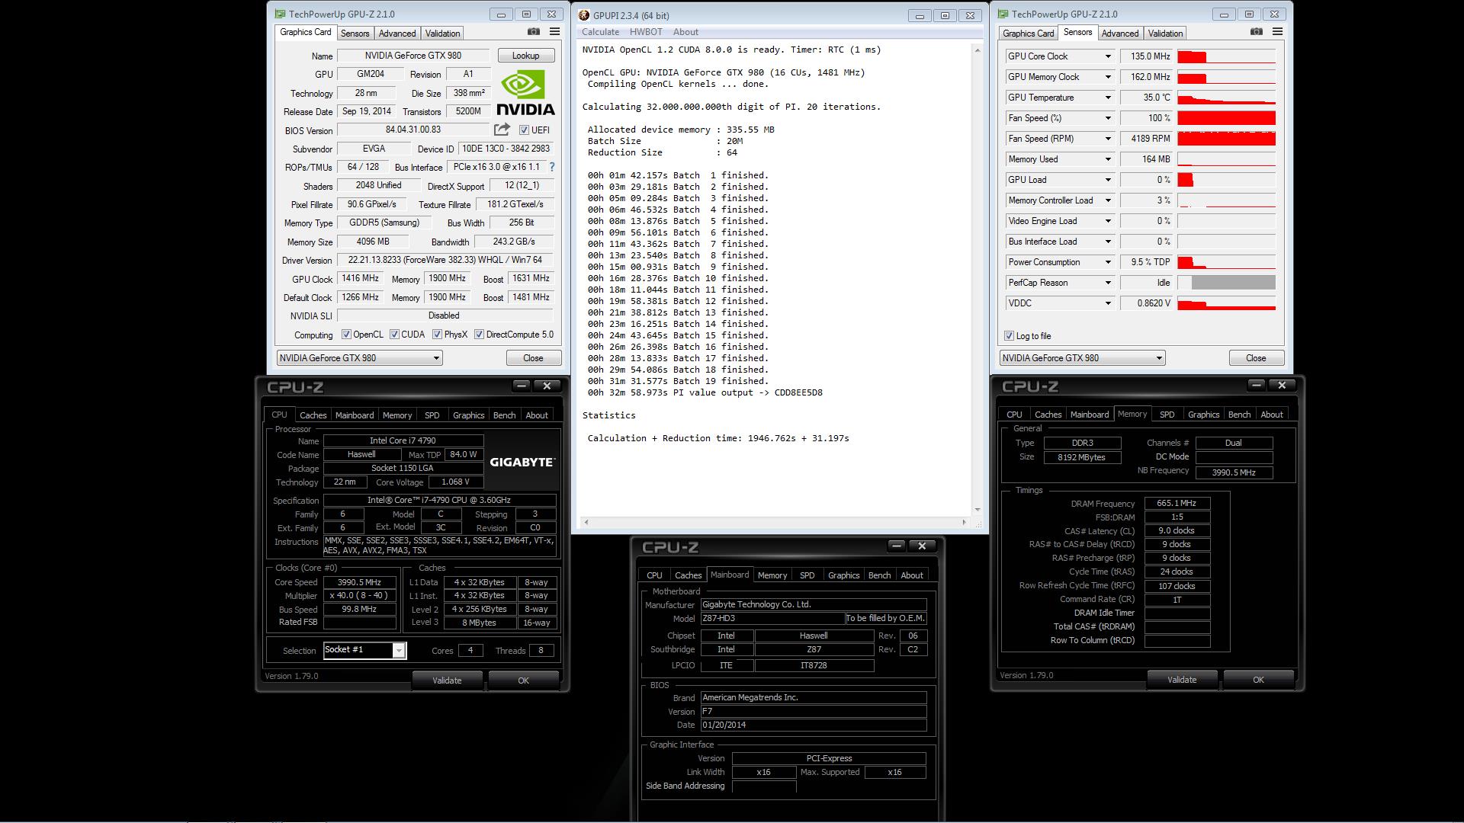Open GPU Temperature sensor dropdown
The height and width of the screenshot is (823, 1464).
pyautogui.click(x=1108, y=98)
